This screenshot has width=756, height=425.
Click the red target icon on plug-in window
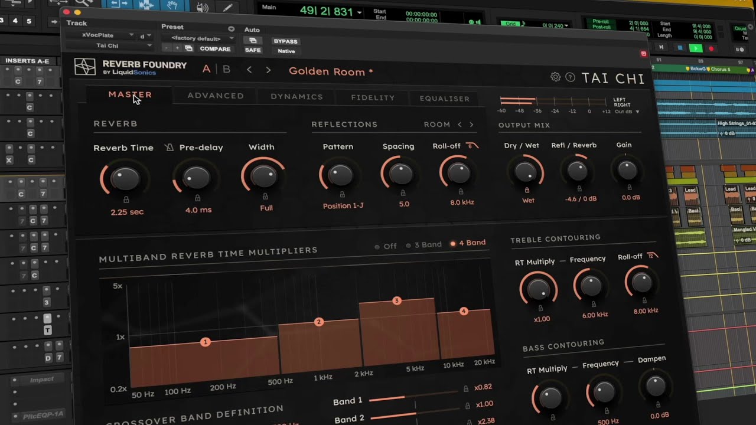(644, 54)
